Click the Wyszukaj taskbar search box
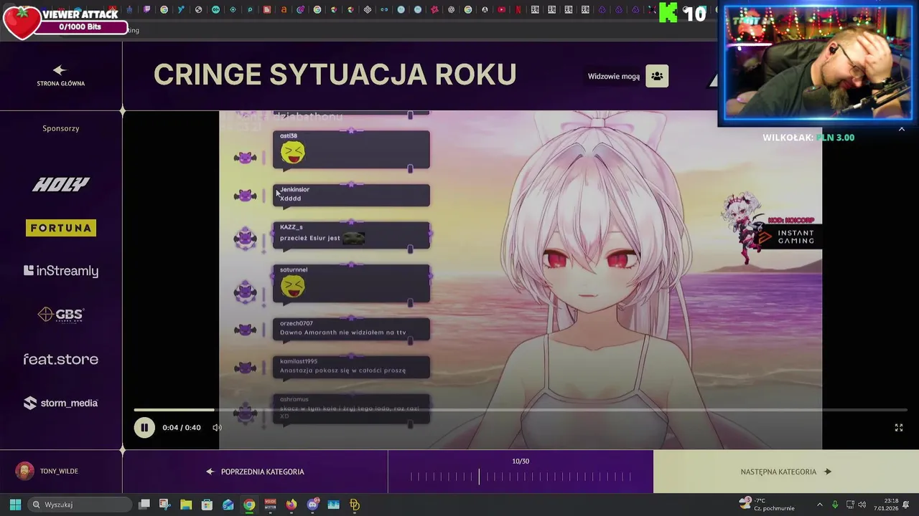The image size is (919, 516). (x=80, y=505)
